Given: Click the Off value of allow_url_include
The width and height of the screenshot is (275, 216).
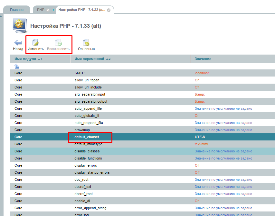Looking at the screenshot, I should 197,87.
